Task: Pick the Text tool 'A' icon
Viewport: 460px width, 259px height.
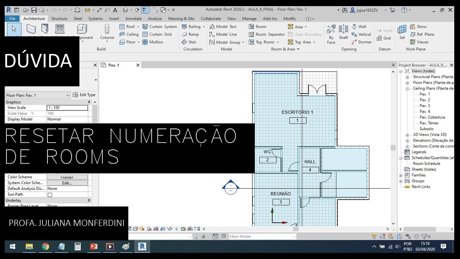Action: pos(115,10)
